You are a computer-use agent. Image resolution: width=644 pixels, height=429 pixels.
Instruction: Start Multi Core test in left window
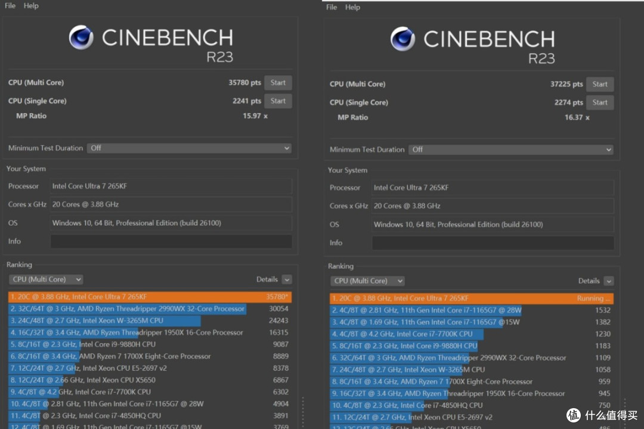click(278, 82)
